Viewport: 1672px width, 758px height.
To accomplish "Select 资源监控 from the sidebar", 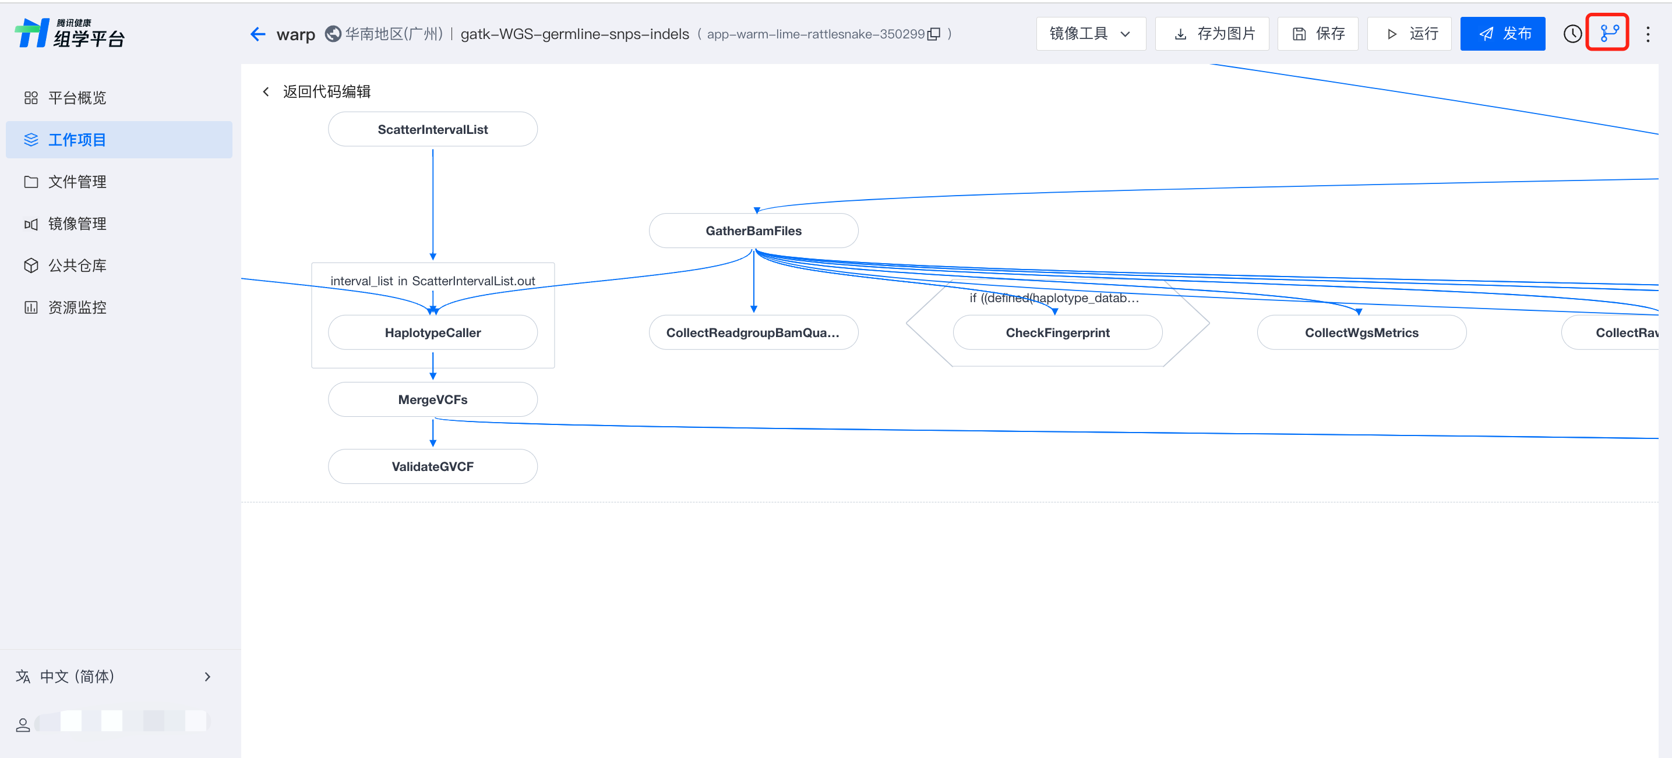I will point(76,307).
